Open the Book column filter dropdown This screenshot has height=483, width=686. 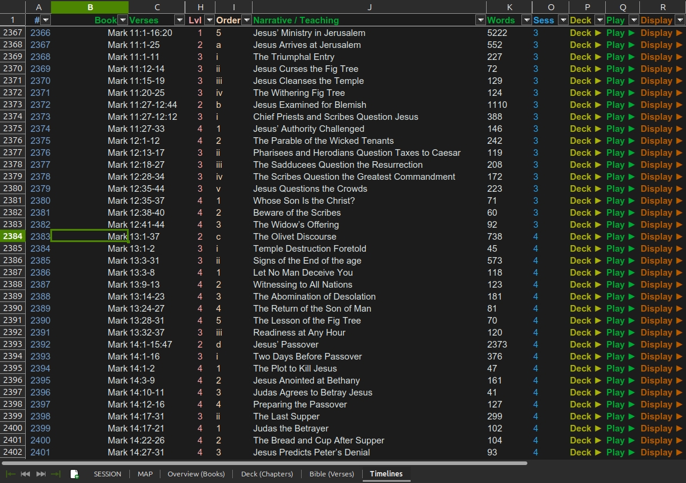123,20
